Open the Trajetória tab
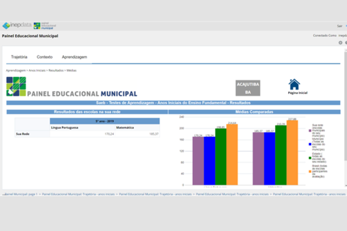The width and height of the screenshot is (347, 231). pyautogui.click(x=19, y=57)
